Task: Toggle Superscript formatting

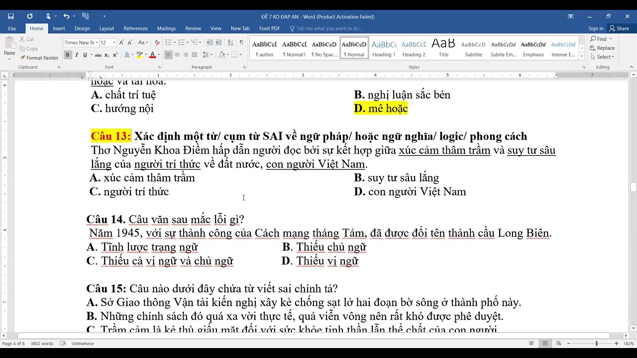Action: click(x=115, y=55)
